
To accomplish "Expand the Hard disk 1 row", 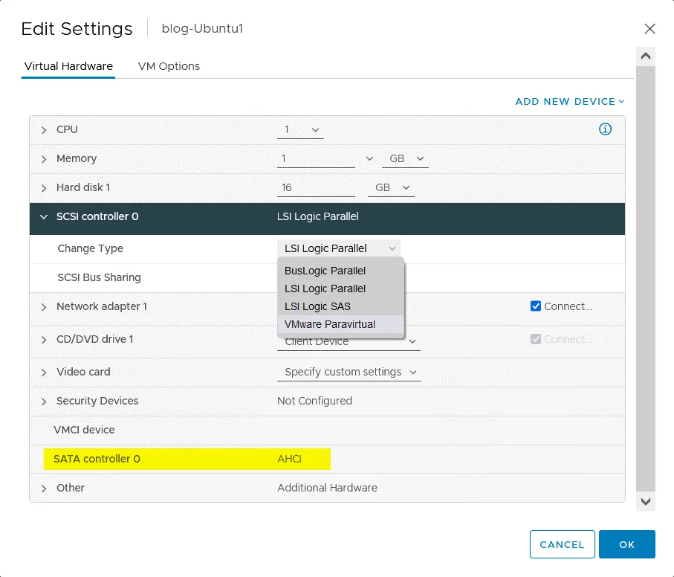I will tap(45, 188).
